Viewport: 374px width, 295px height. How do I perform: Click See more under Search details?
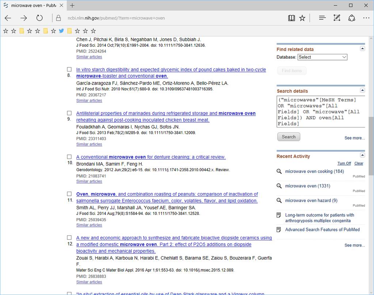(x=354, y=138)
